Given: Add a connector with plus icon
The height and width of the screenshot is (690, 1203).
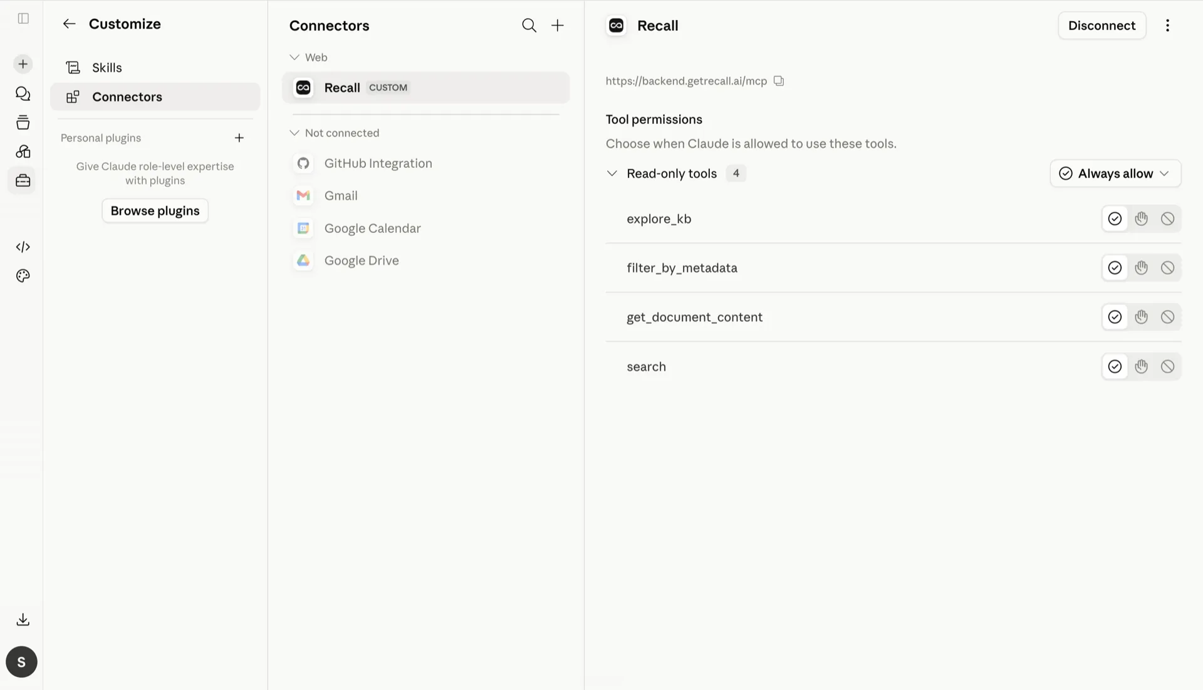Looking at the screenshot, I should coord(557,25).
